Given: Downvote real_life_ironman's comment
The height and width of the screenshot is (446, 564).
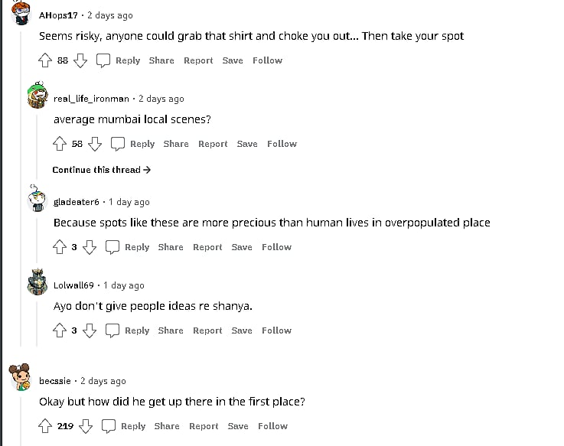Looking at the screenshot, I should coord(95,144).
